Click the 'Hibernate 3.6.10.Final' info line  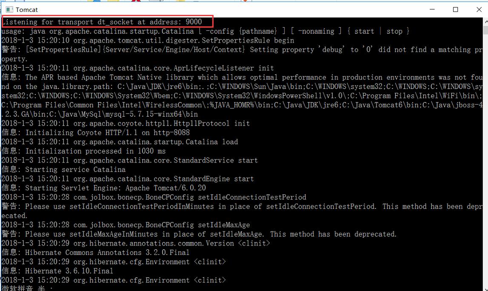(x=57, y=271)
